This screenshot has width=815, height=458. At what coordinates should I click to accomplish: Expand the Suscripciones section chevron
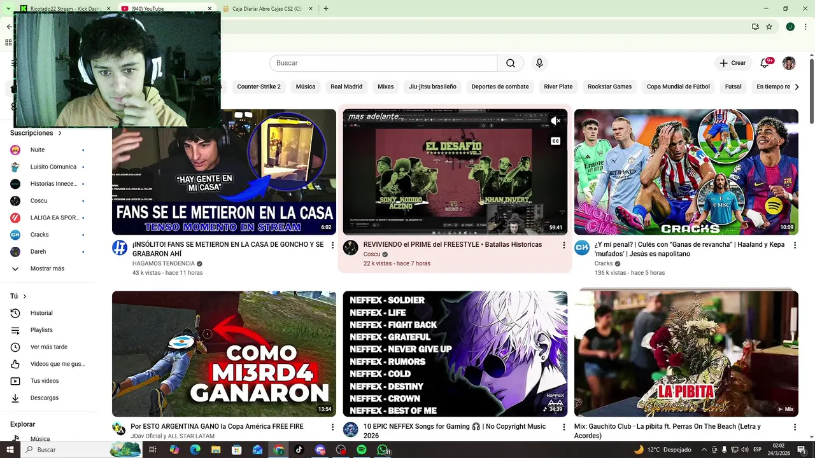[x=60, y=134]
